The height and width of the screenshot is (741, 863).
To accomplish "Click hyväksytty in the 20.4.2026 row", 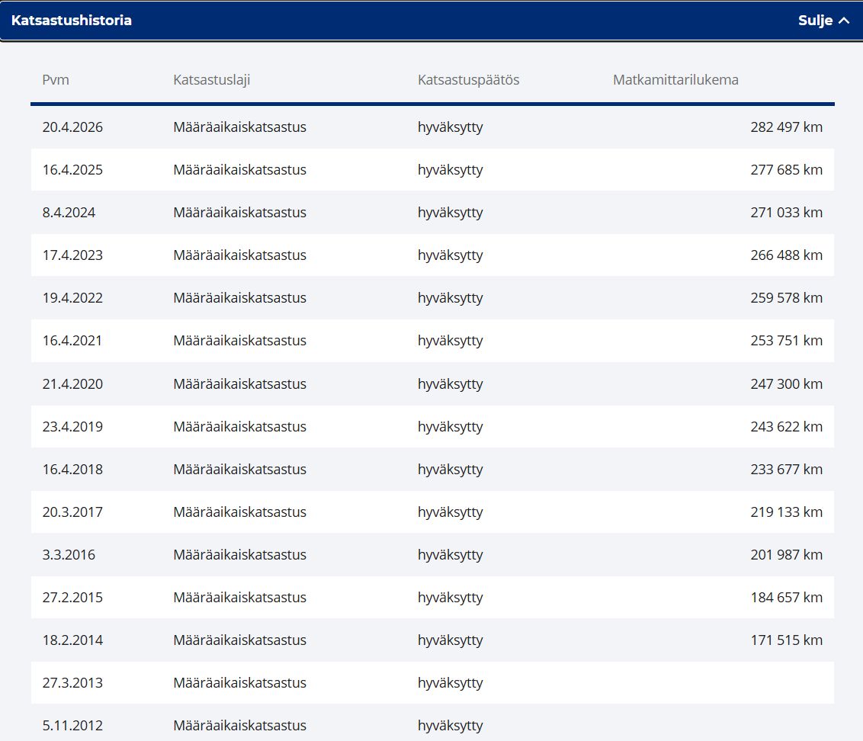I will (x=451, y=128).
